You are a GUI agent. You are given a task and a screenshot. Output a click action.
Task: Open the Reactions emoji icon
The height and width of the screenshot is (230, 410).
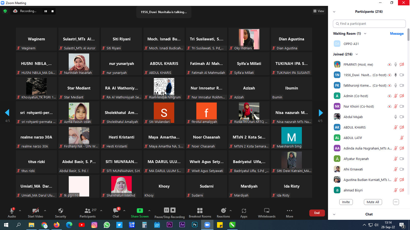[223, 211]
